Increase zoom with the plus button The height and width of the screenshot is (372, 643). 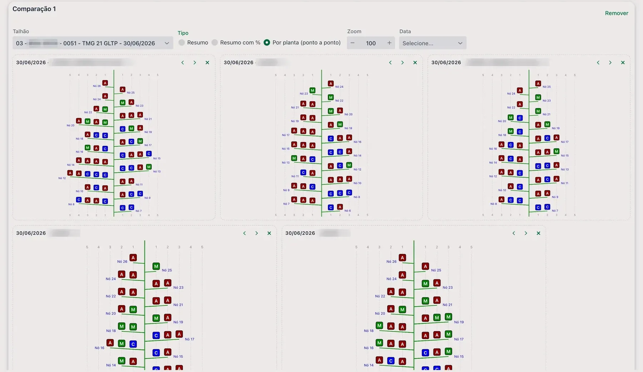click(x=389, y=43)
